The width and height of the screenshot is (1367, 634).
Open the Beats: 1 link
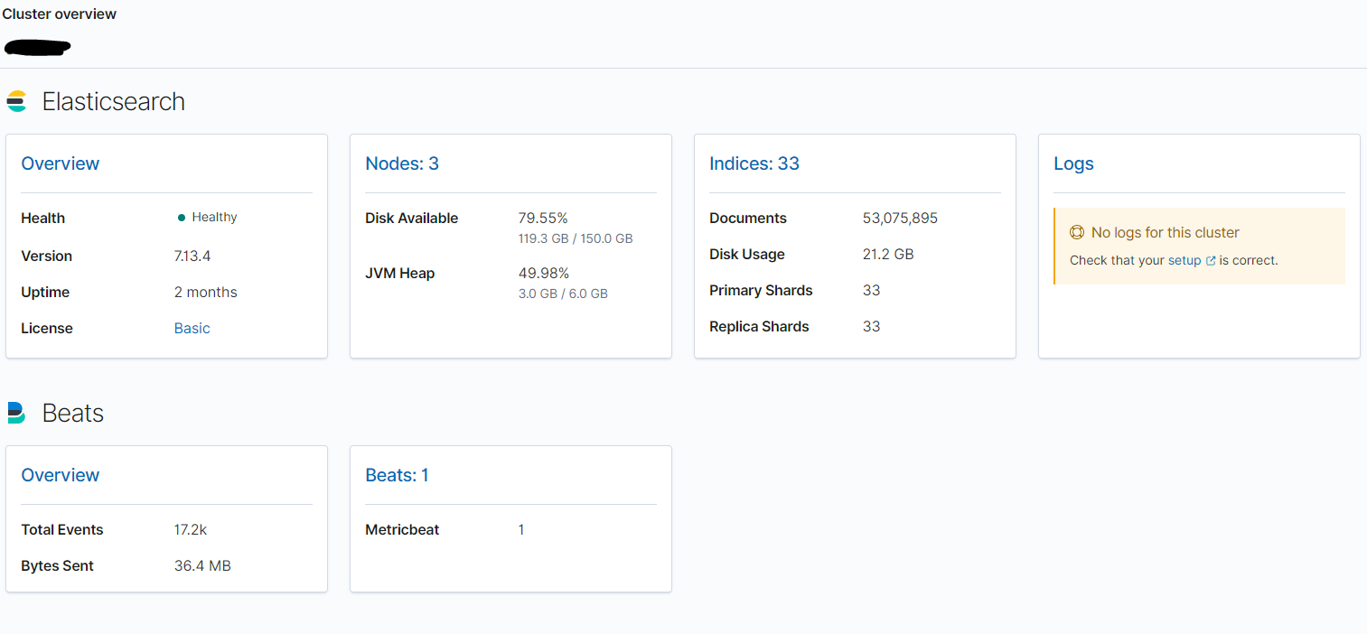397,475
